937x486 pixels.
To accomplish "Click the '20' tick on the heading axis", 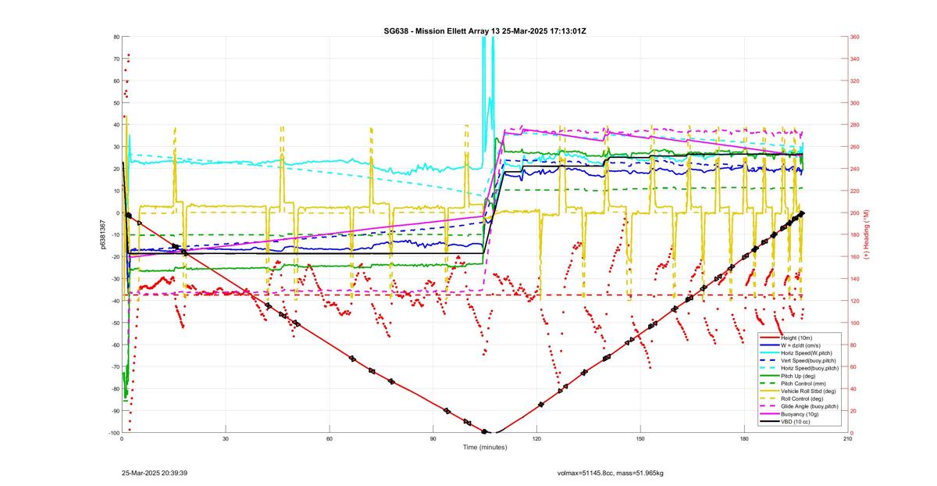I will click(853, 411).
